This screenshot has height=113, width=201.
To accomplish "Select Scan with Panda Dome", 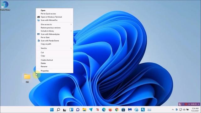I will [x=55, y=40].
